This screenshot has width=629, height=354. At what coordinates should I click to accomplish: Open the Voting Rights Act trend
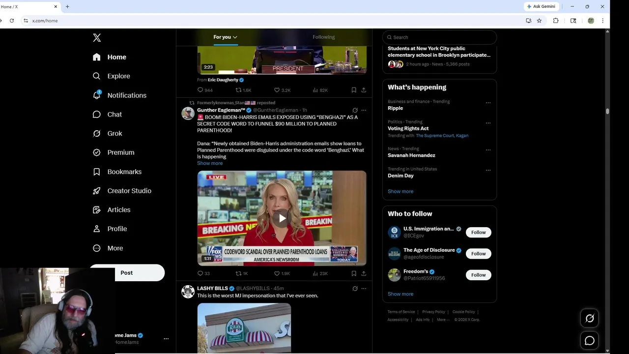pos(408,128)
